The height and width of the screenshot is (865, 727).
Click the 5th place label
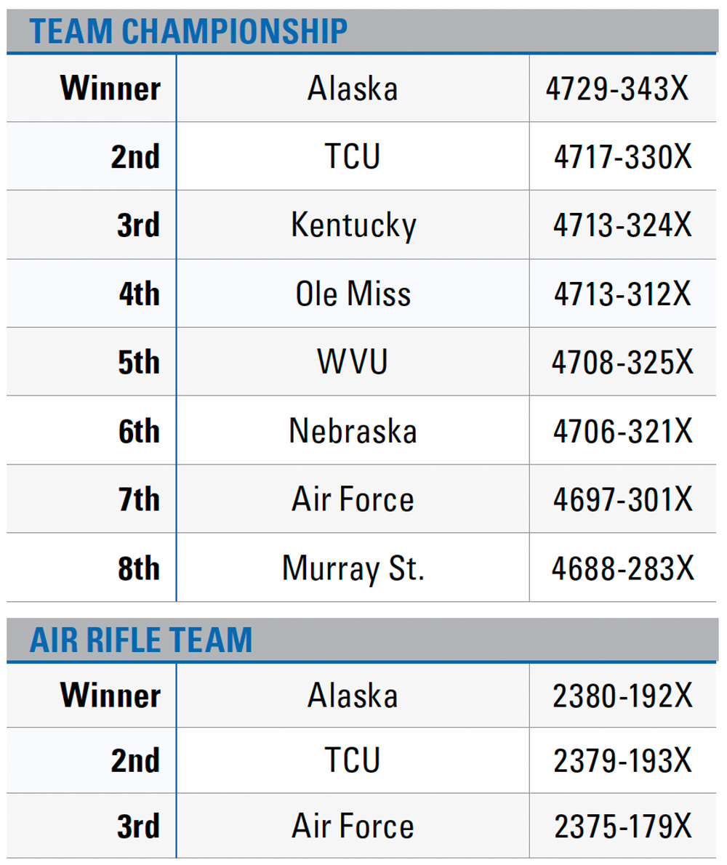coord(138,363)
